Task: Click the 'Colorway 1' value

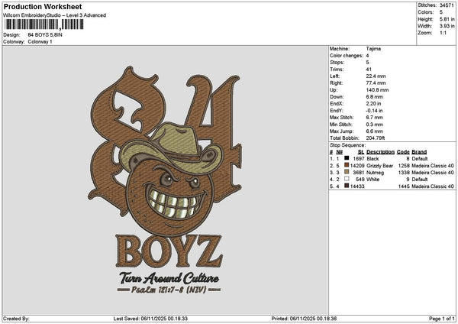Action: 40,42
